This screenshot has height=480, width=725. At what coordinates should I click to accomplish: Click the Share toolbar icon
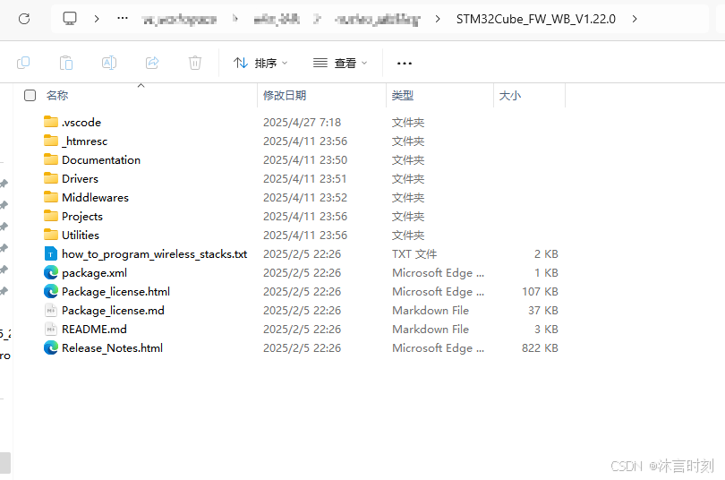[x=152, y=63]
